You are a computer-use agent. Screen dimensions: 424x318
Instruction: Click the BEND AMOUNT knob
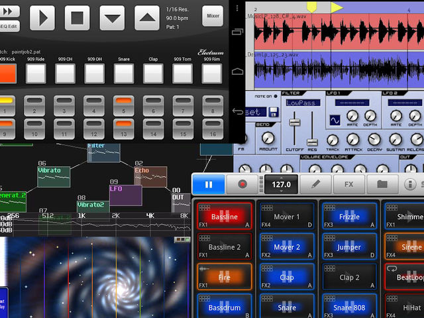tap(268, 138)
